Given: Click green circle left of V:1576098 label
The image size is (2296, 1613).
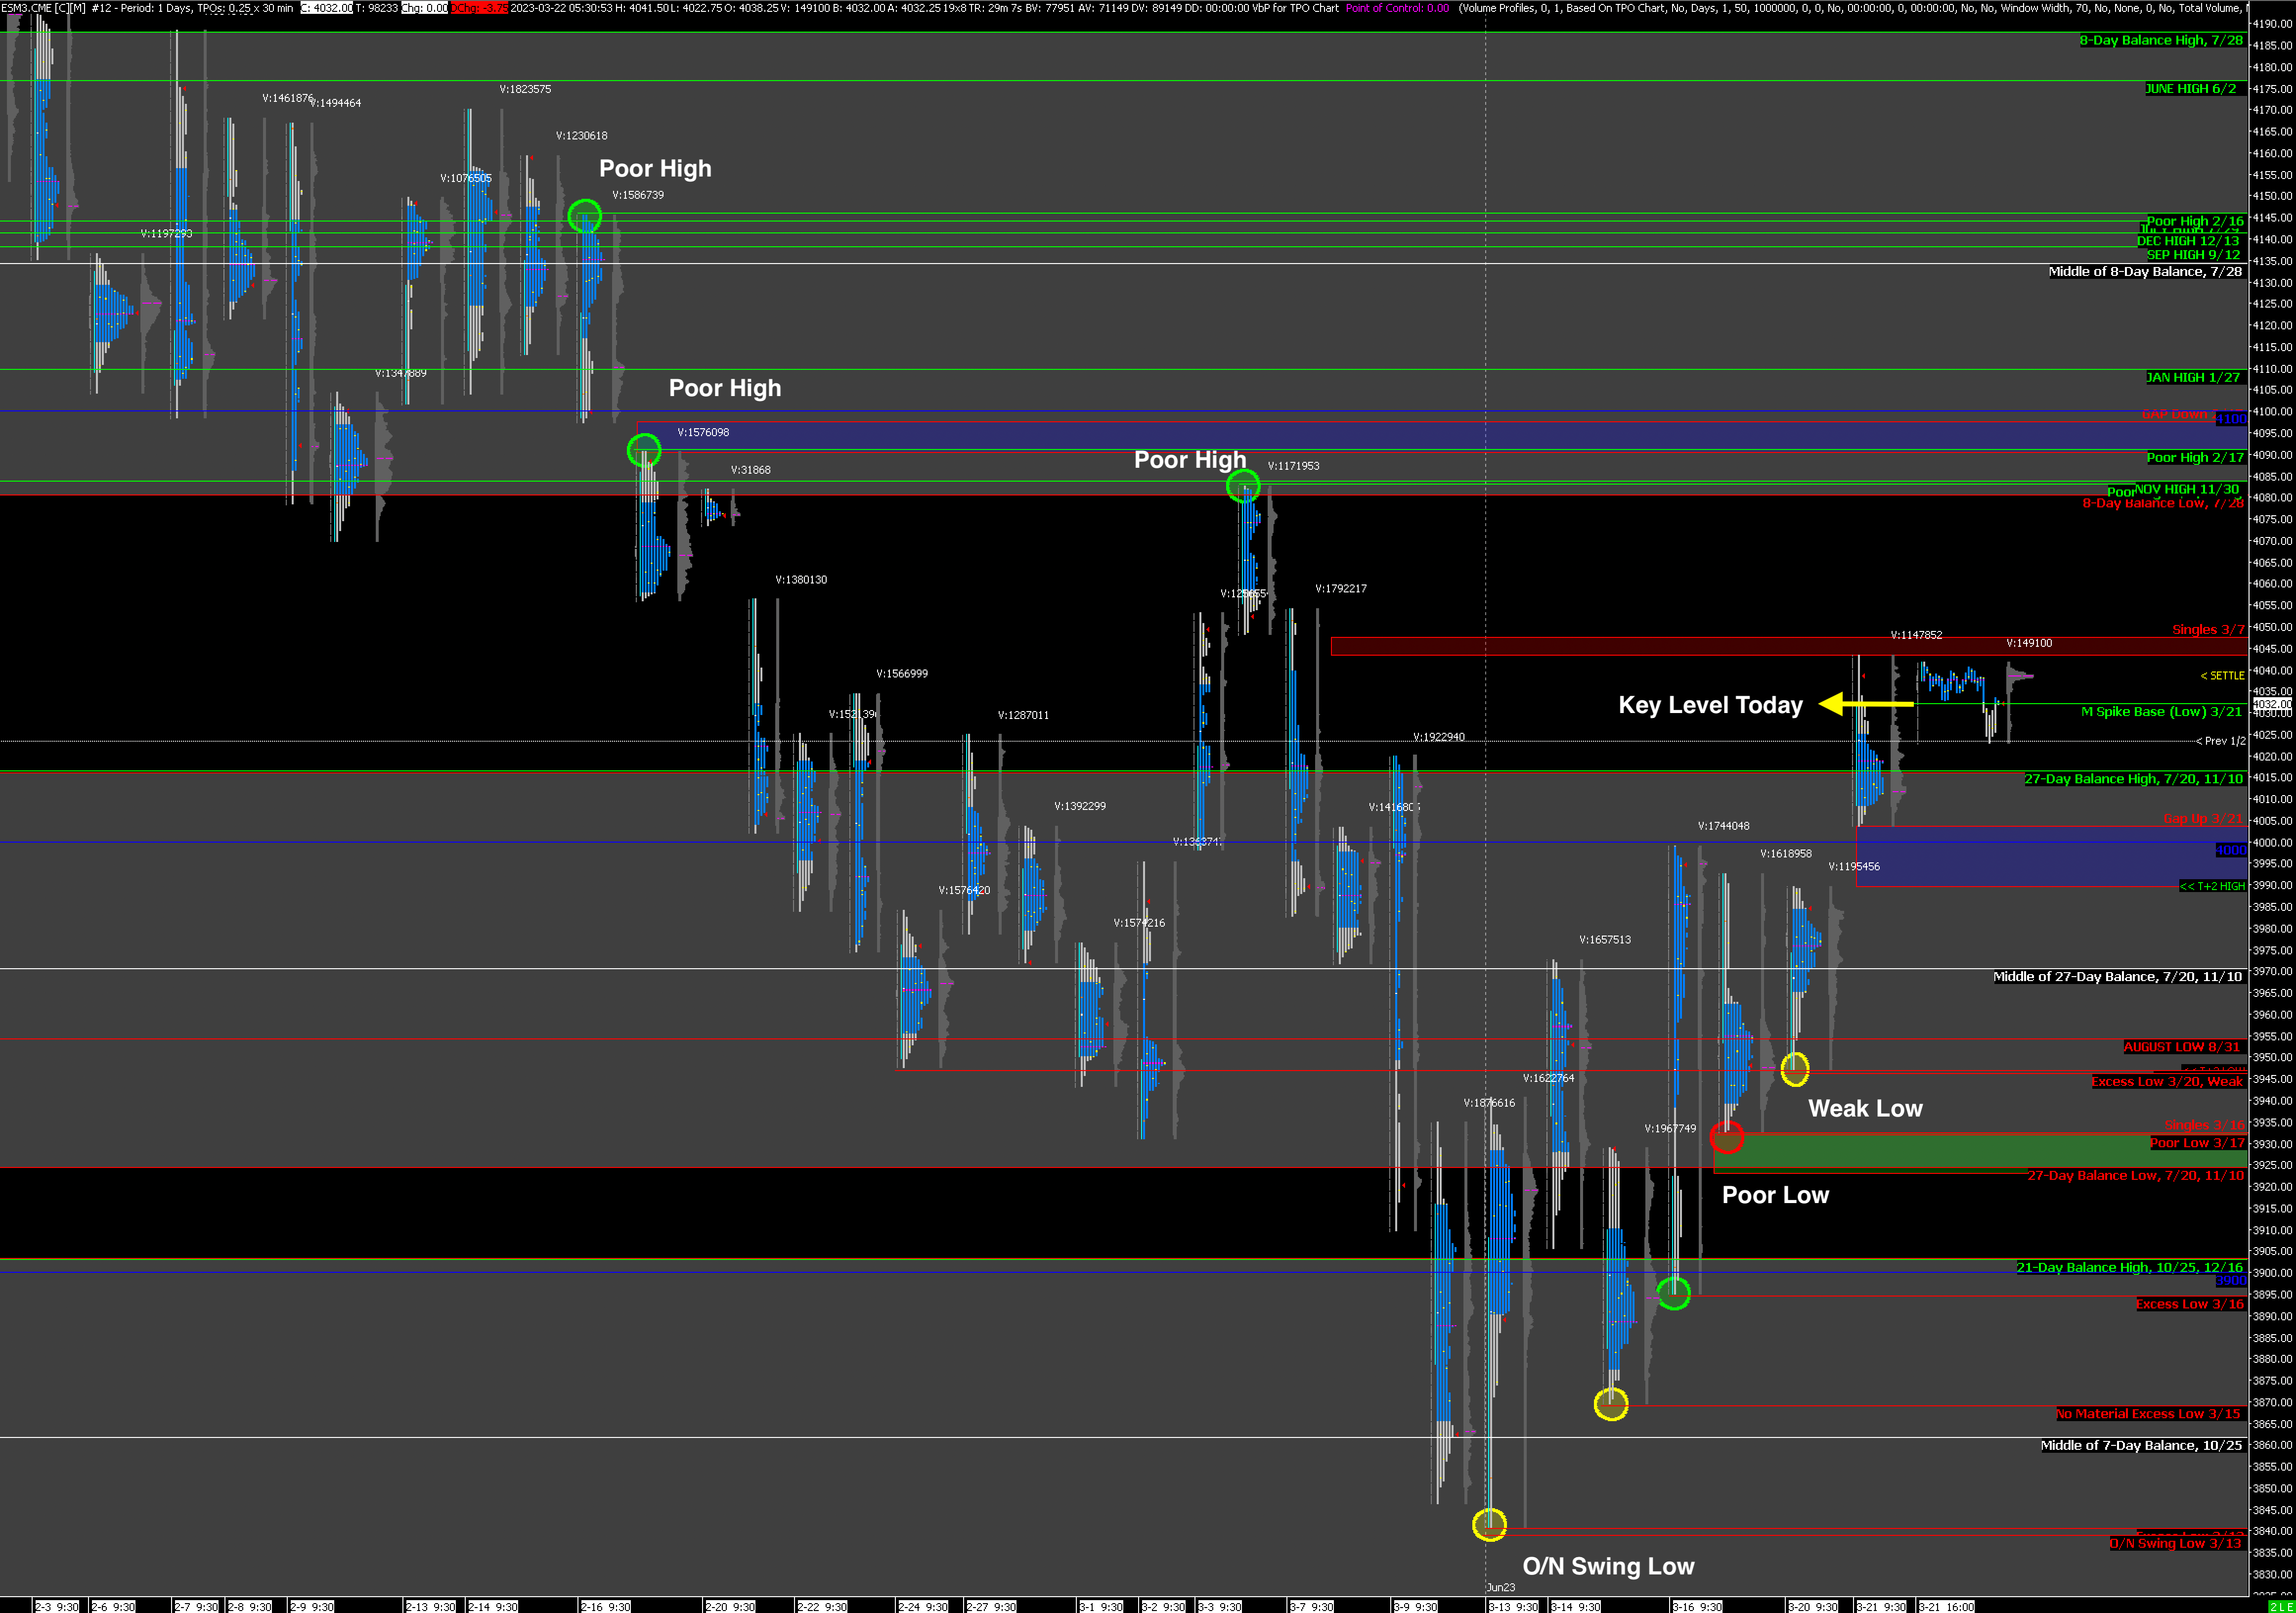Looking at the screenshot, I should pos(644,450).
